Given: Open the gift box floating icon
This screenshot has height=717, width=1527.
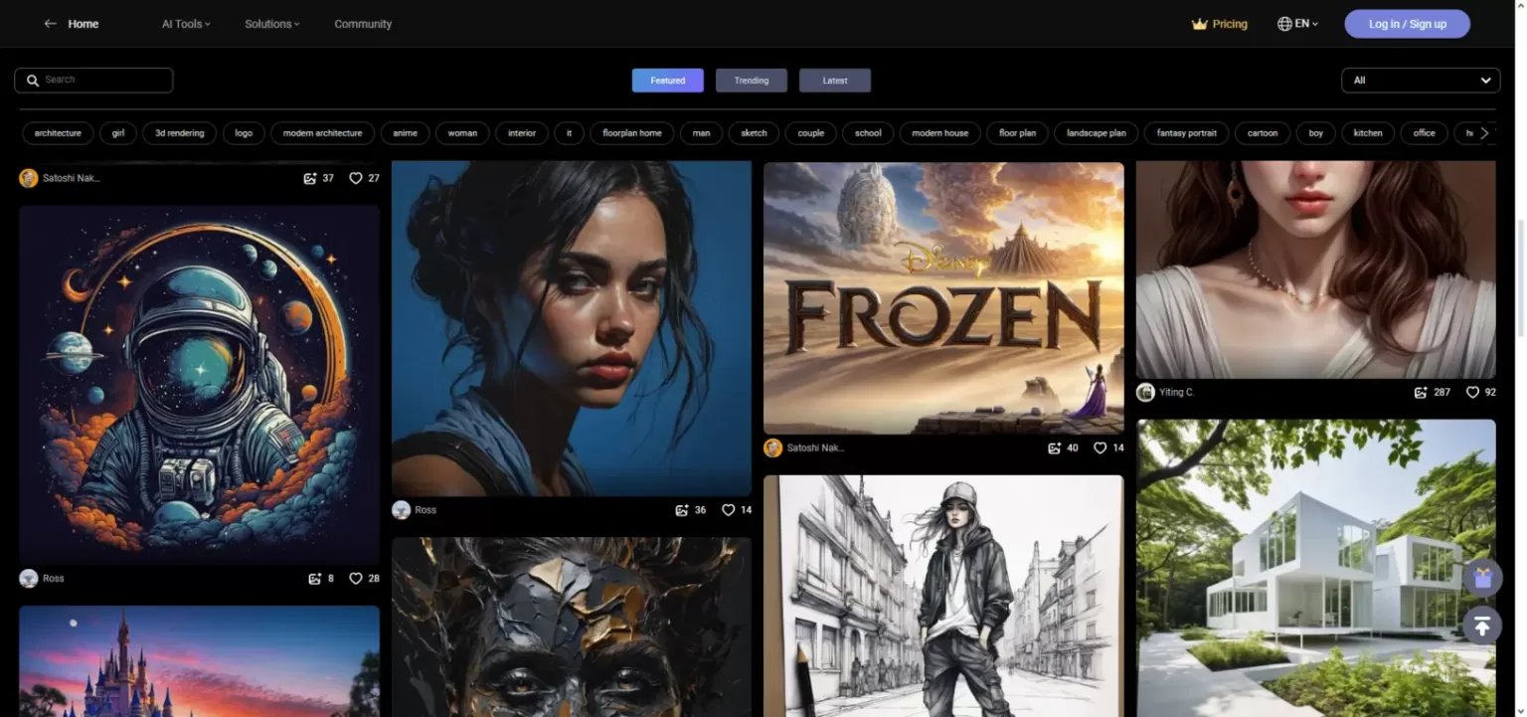Looking at the screenshot, I should [1482, 578].
